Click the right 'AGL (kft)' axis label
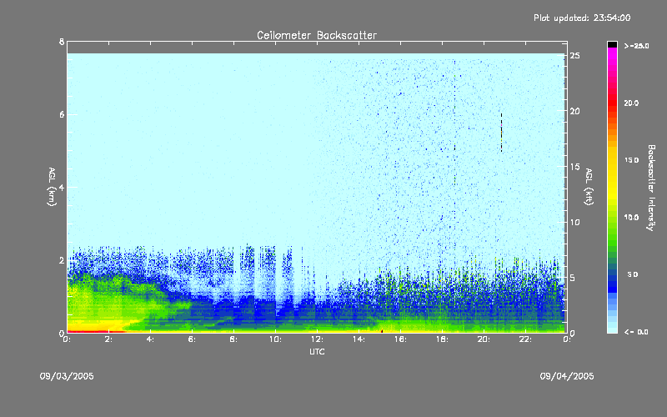The width and height of the screenshot is (667, 417). pyautogui.click(x=589, y=187)
